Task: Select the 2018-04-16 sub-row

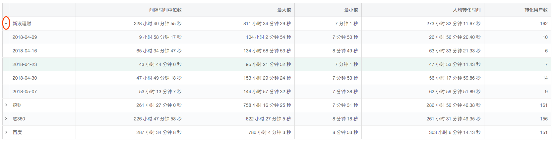Action: [x=277, y=51]
